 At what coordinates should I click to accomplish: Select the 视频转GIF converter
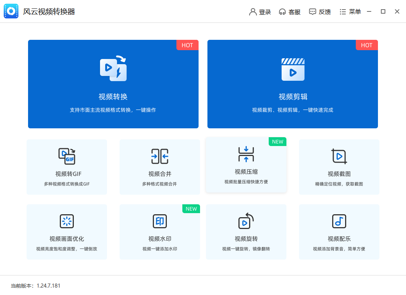click(66, 166)
